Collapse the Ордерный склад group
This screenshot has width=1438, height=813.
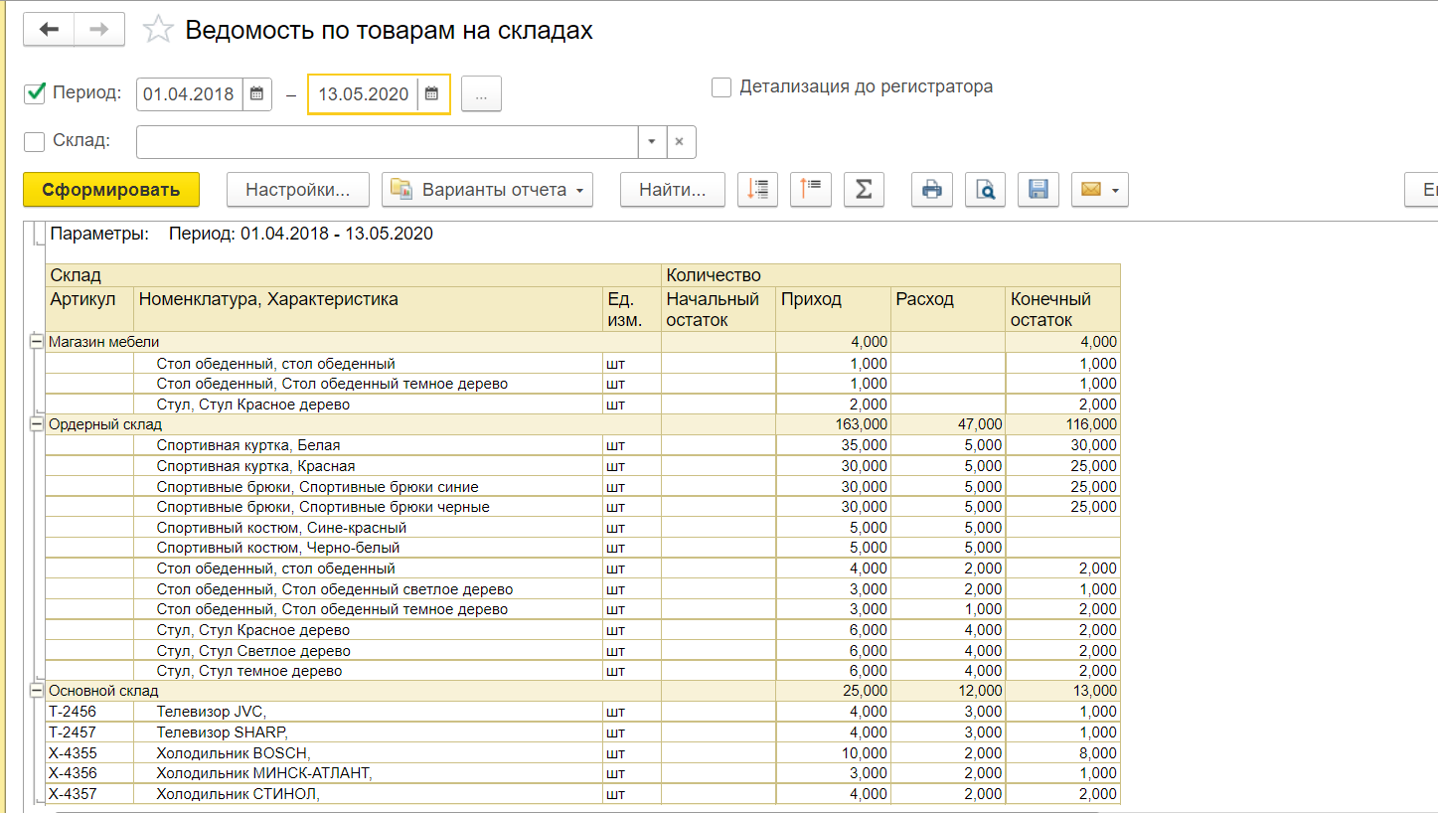pos(37,424)
